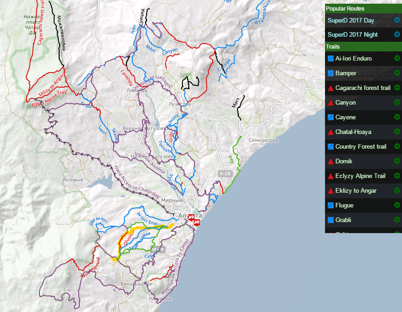Click the lower-right red pb marker at Alushta
Image resolution: width=402 pixels, height=312 pixels.
(x=197, y=223)
